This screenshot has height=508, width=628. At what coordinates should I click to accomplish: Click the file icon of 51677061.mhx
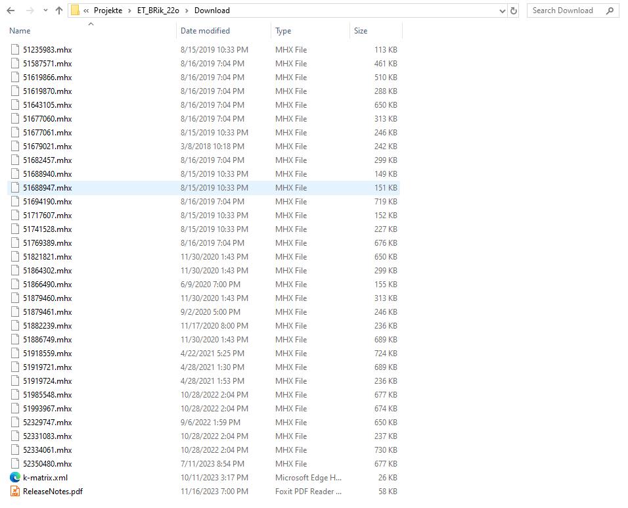(15, 133)
